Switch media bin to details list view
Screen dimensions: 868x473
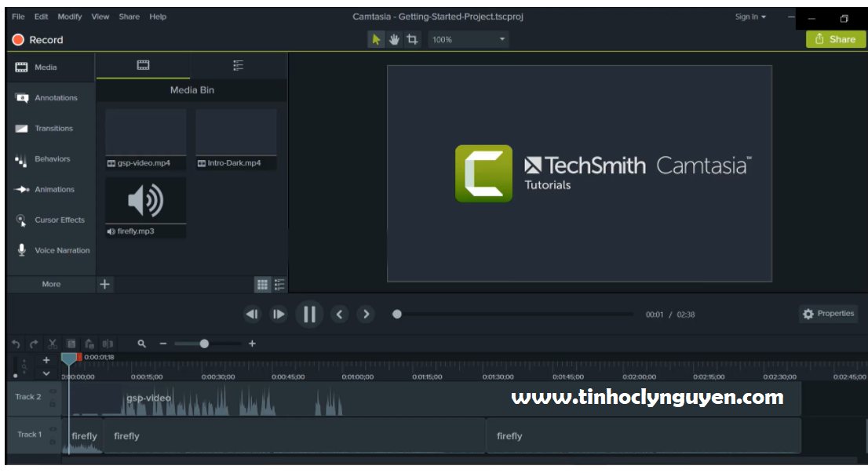click(x=279, y=285)
